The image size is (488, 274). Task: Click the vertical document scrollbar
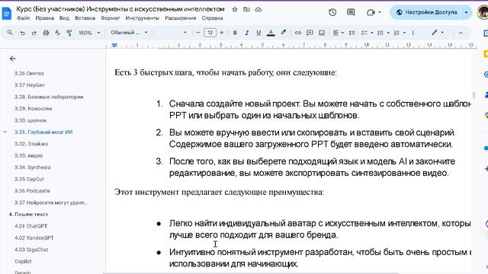tap(474, 94)
